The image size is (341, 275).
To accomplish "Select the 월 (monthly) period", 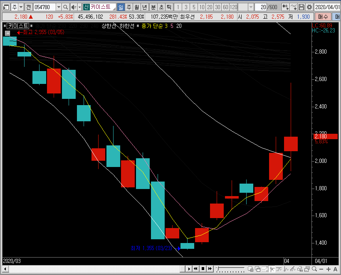I will tap(137, 7).
